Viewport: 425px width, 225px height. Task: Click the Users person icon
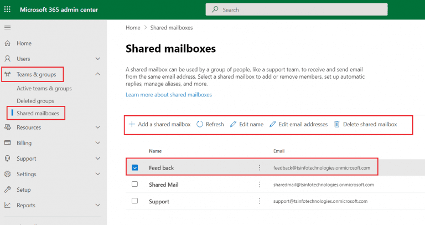click(8, 59)
